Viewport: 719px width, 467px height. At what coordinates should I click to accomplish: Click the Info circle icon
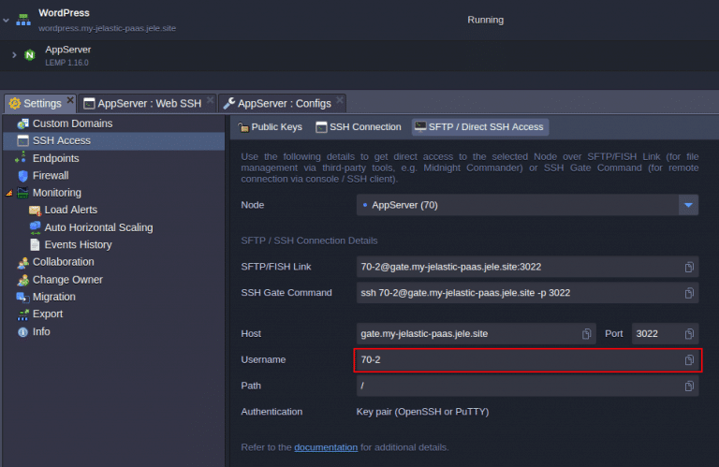22,332
